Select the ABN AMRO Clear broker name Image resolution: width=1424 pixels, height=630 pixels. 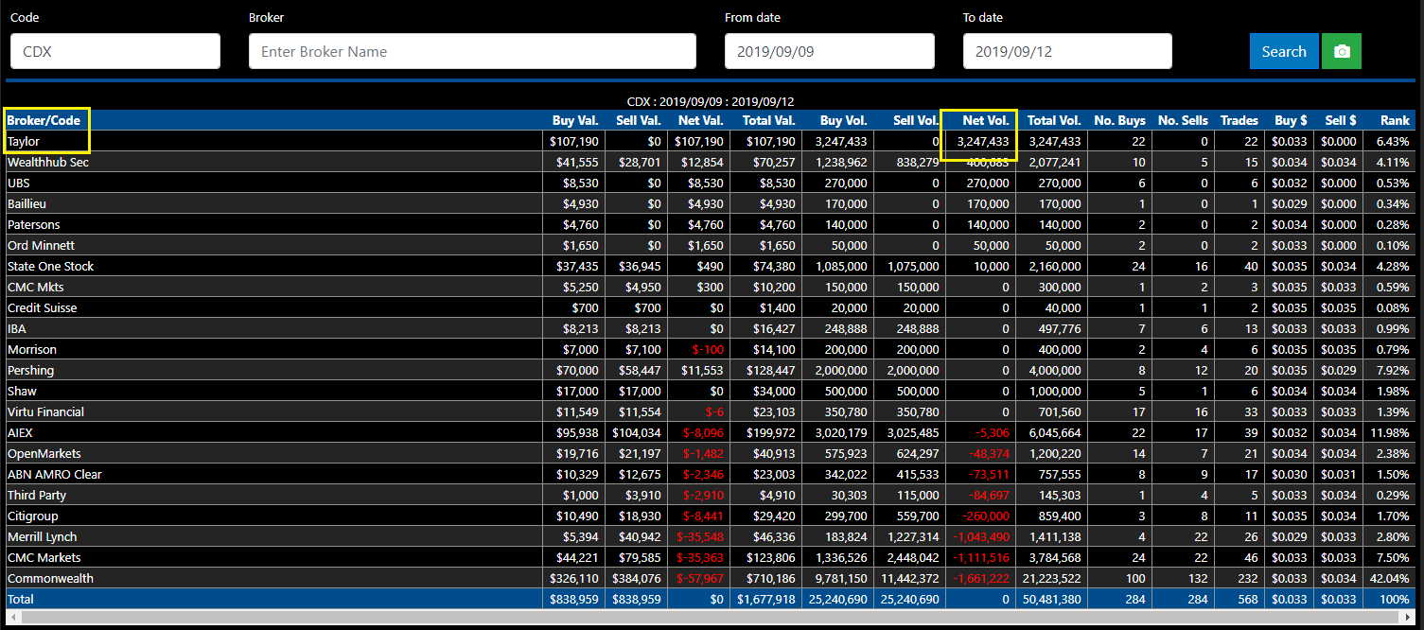coord(54,474)
